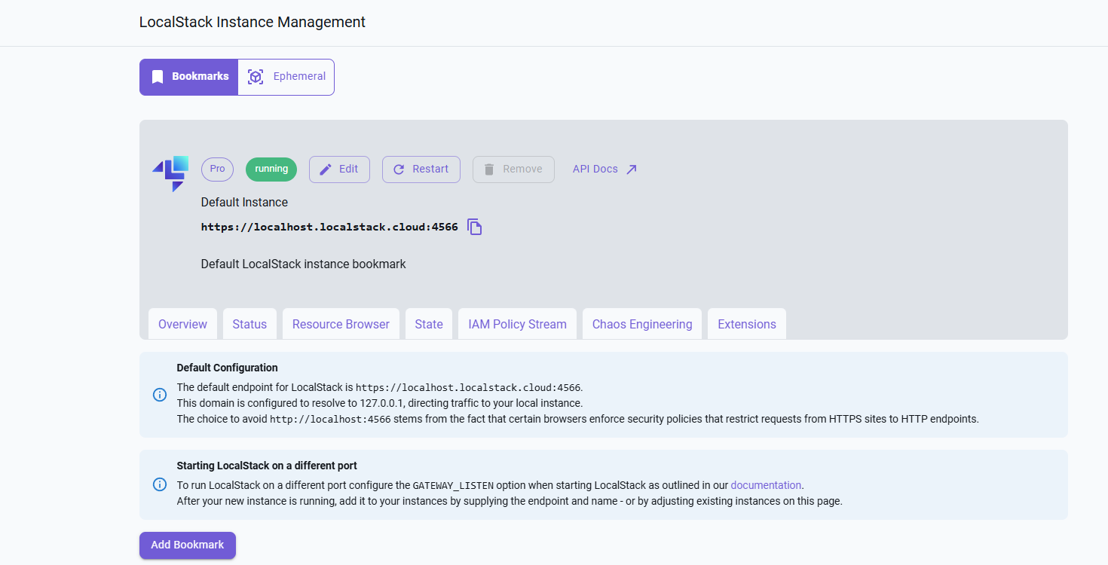Click the Default Configuration heading
Screen dimensions: 1108x565
tap(228, 368)
